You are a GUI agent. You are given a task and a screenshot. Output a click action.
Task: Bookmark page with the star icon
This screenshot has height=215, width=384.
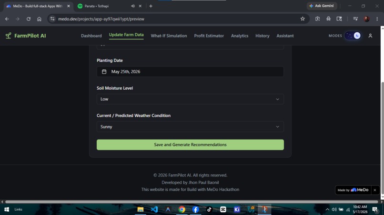303,19
